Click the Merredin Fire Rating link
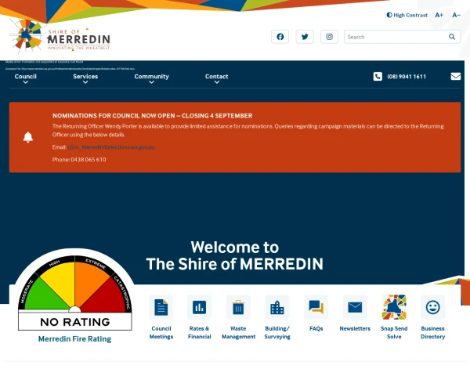470x376 pixels. click(x=74, y=339)
